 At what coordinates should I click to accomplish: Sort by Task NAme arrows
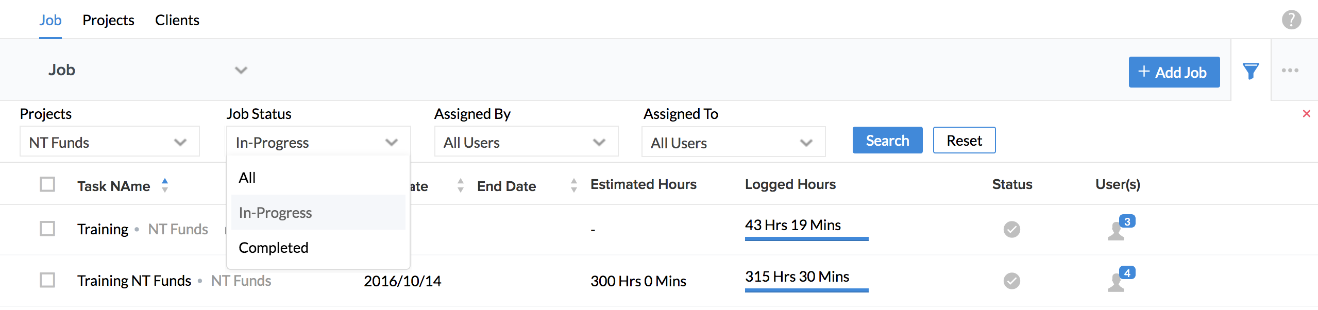pyautogui.click(x=164, y=185)
